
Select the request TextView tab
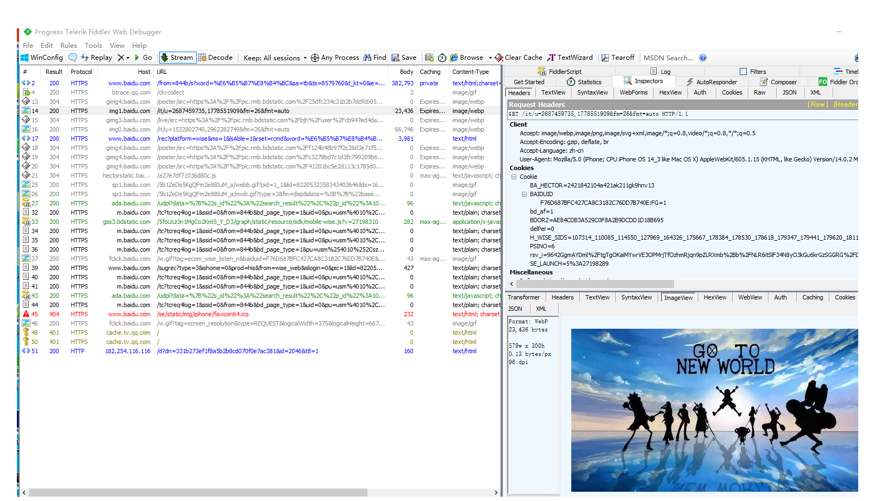click(x=553, y=92)
